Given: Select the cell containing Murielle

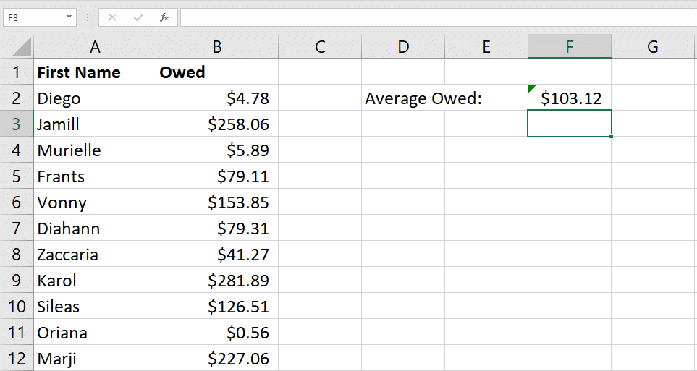Looking at the screenshot, I should tap(95, 150).
